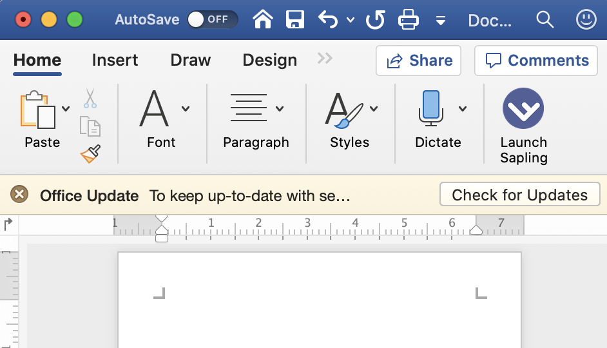Print the document with printer icon

[x=409, y=19]
